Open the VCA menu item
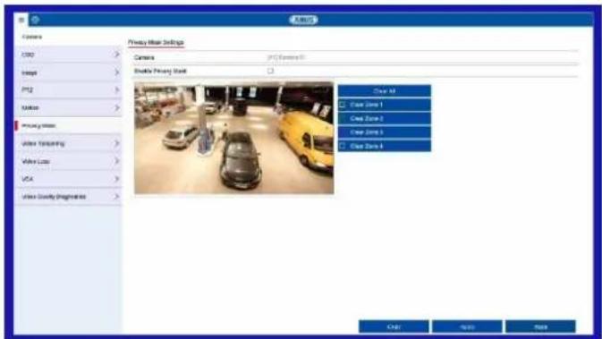Image resolution: width=602 pixels, height=339 pixels. click(x=68, y=179)
